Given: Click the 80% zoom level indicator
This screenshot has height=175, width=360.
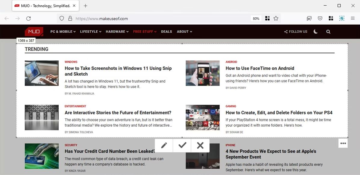Looking at the screenshot, I should 256,19.
